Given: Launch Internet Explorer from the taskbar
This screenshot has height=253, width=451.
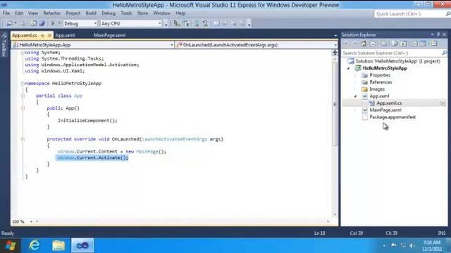Looking at the screenshot, I should [x=35, y=245].
